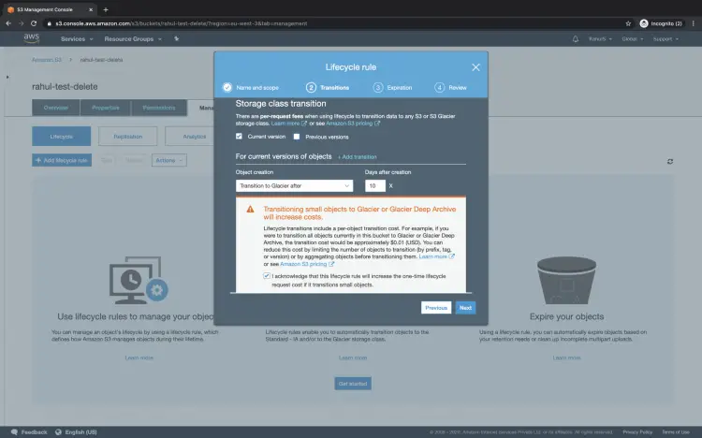This screenshot has width=702, height=438.
Task: Click the Expiration step label
Action: coord(400,88)
